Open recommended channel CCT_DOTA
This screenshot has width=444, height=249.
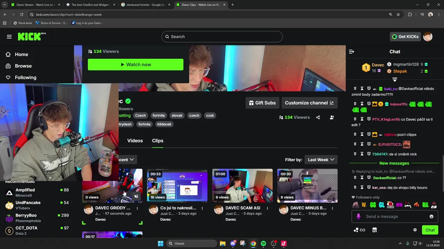(37, 230)
